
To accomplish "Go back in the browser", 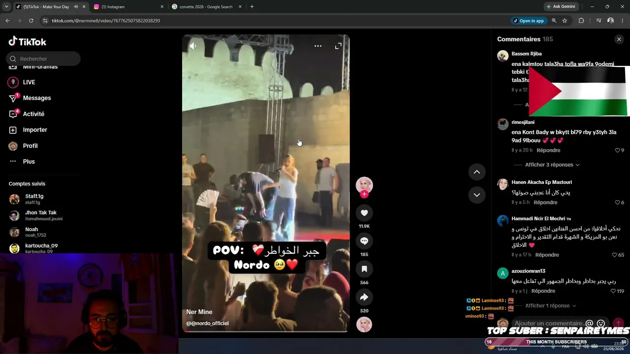I will point(7,21).
